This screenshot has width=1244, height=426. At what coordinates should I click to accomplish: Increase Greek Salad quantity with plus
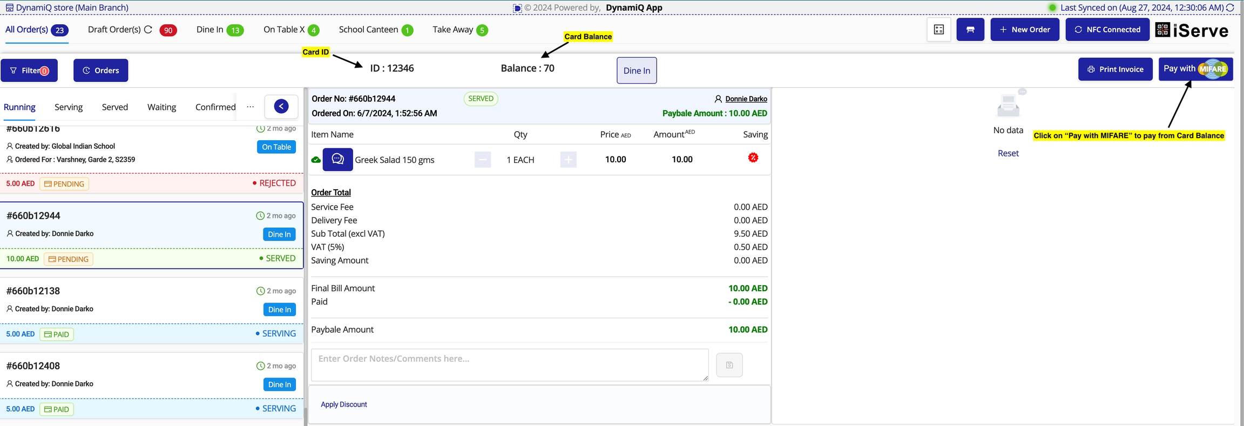(568, 160)
